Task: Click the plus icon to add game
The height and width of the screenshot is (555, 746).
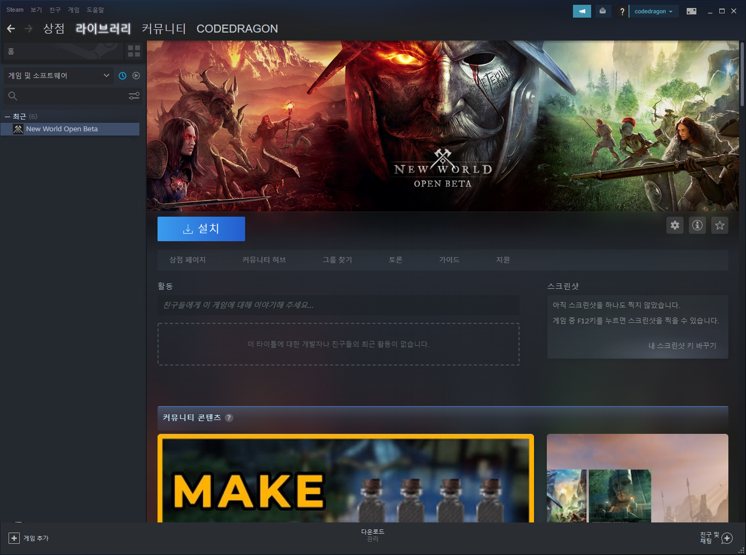Action: pos(14,538)
